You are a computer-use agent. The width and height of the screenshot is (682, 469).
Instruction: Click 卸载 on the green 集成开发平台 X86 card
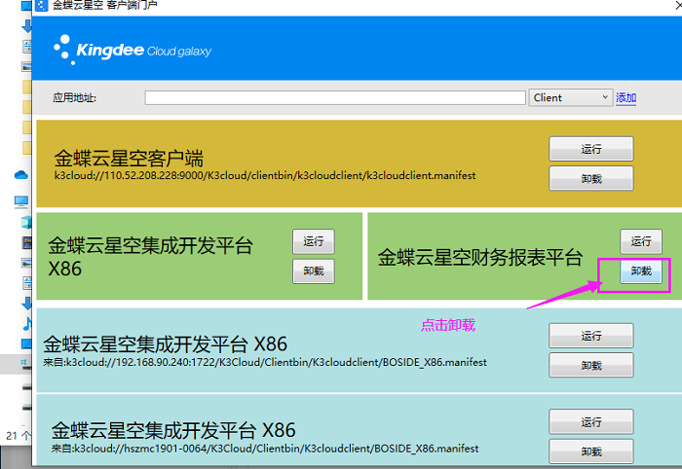[314, 271]
